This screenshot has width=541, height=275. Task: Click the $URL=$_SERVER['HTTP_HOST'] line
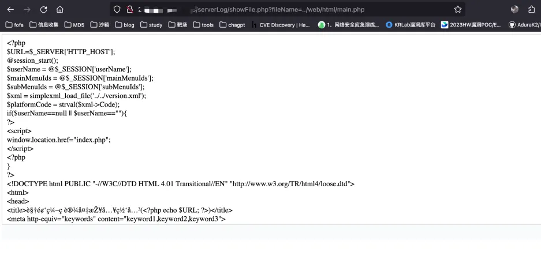(61, 52)
